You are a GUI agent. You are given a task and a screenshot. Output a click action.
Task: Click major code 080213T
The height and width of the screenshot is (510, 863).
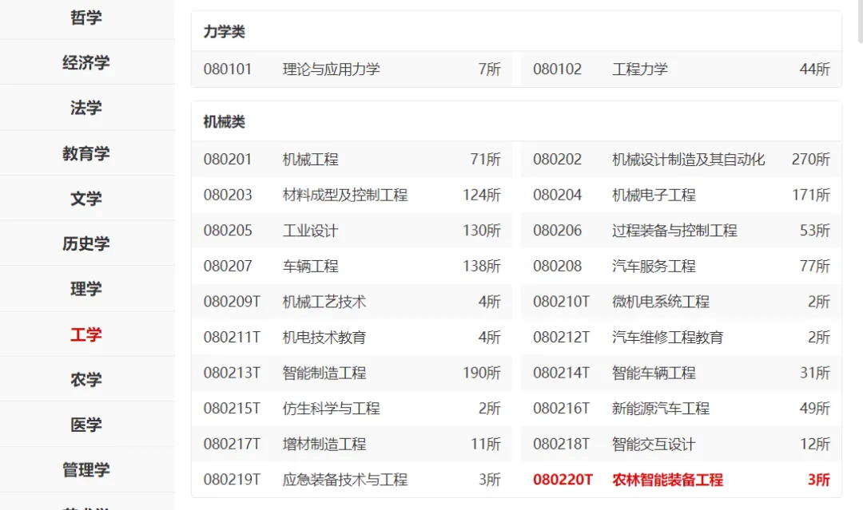coord(232,374)
